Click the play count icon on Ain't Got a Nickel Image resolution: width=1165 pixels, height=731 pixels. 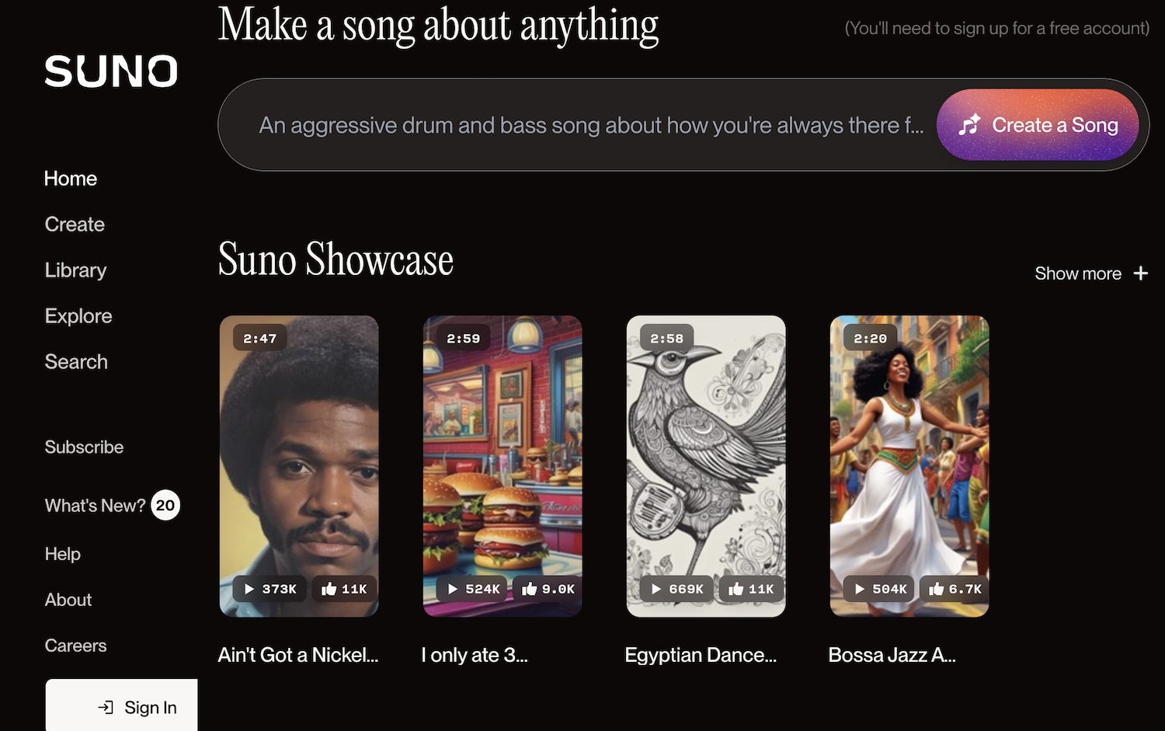point(249,589)
